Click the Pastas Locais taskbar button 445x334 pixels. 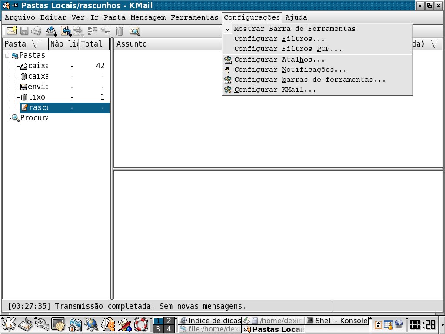coord(273,329)
